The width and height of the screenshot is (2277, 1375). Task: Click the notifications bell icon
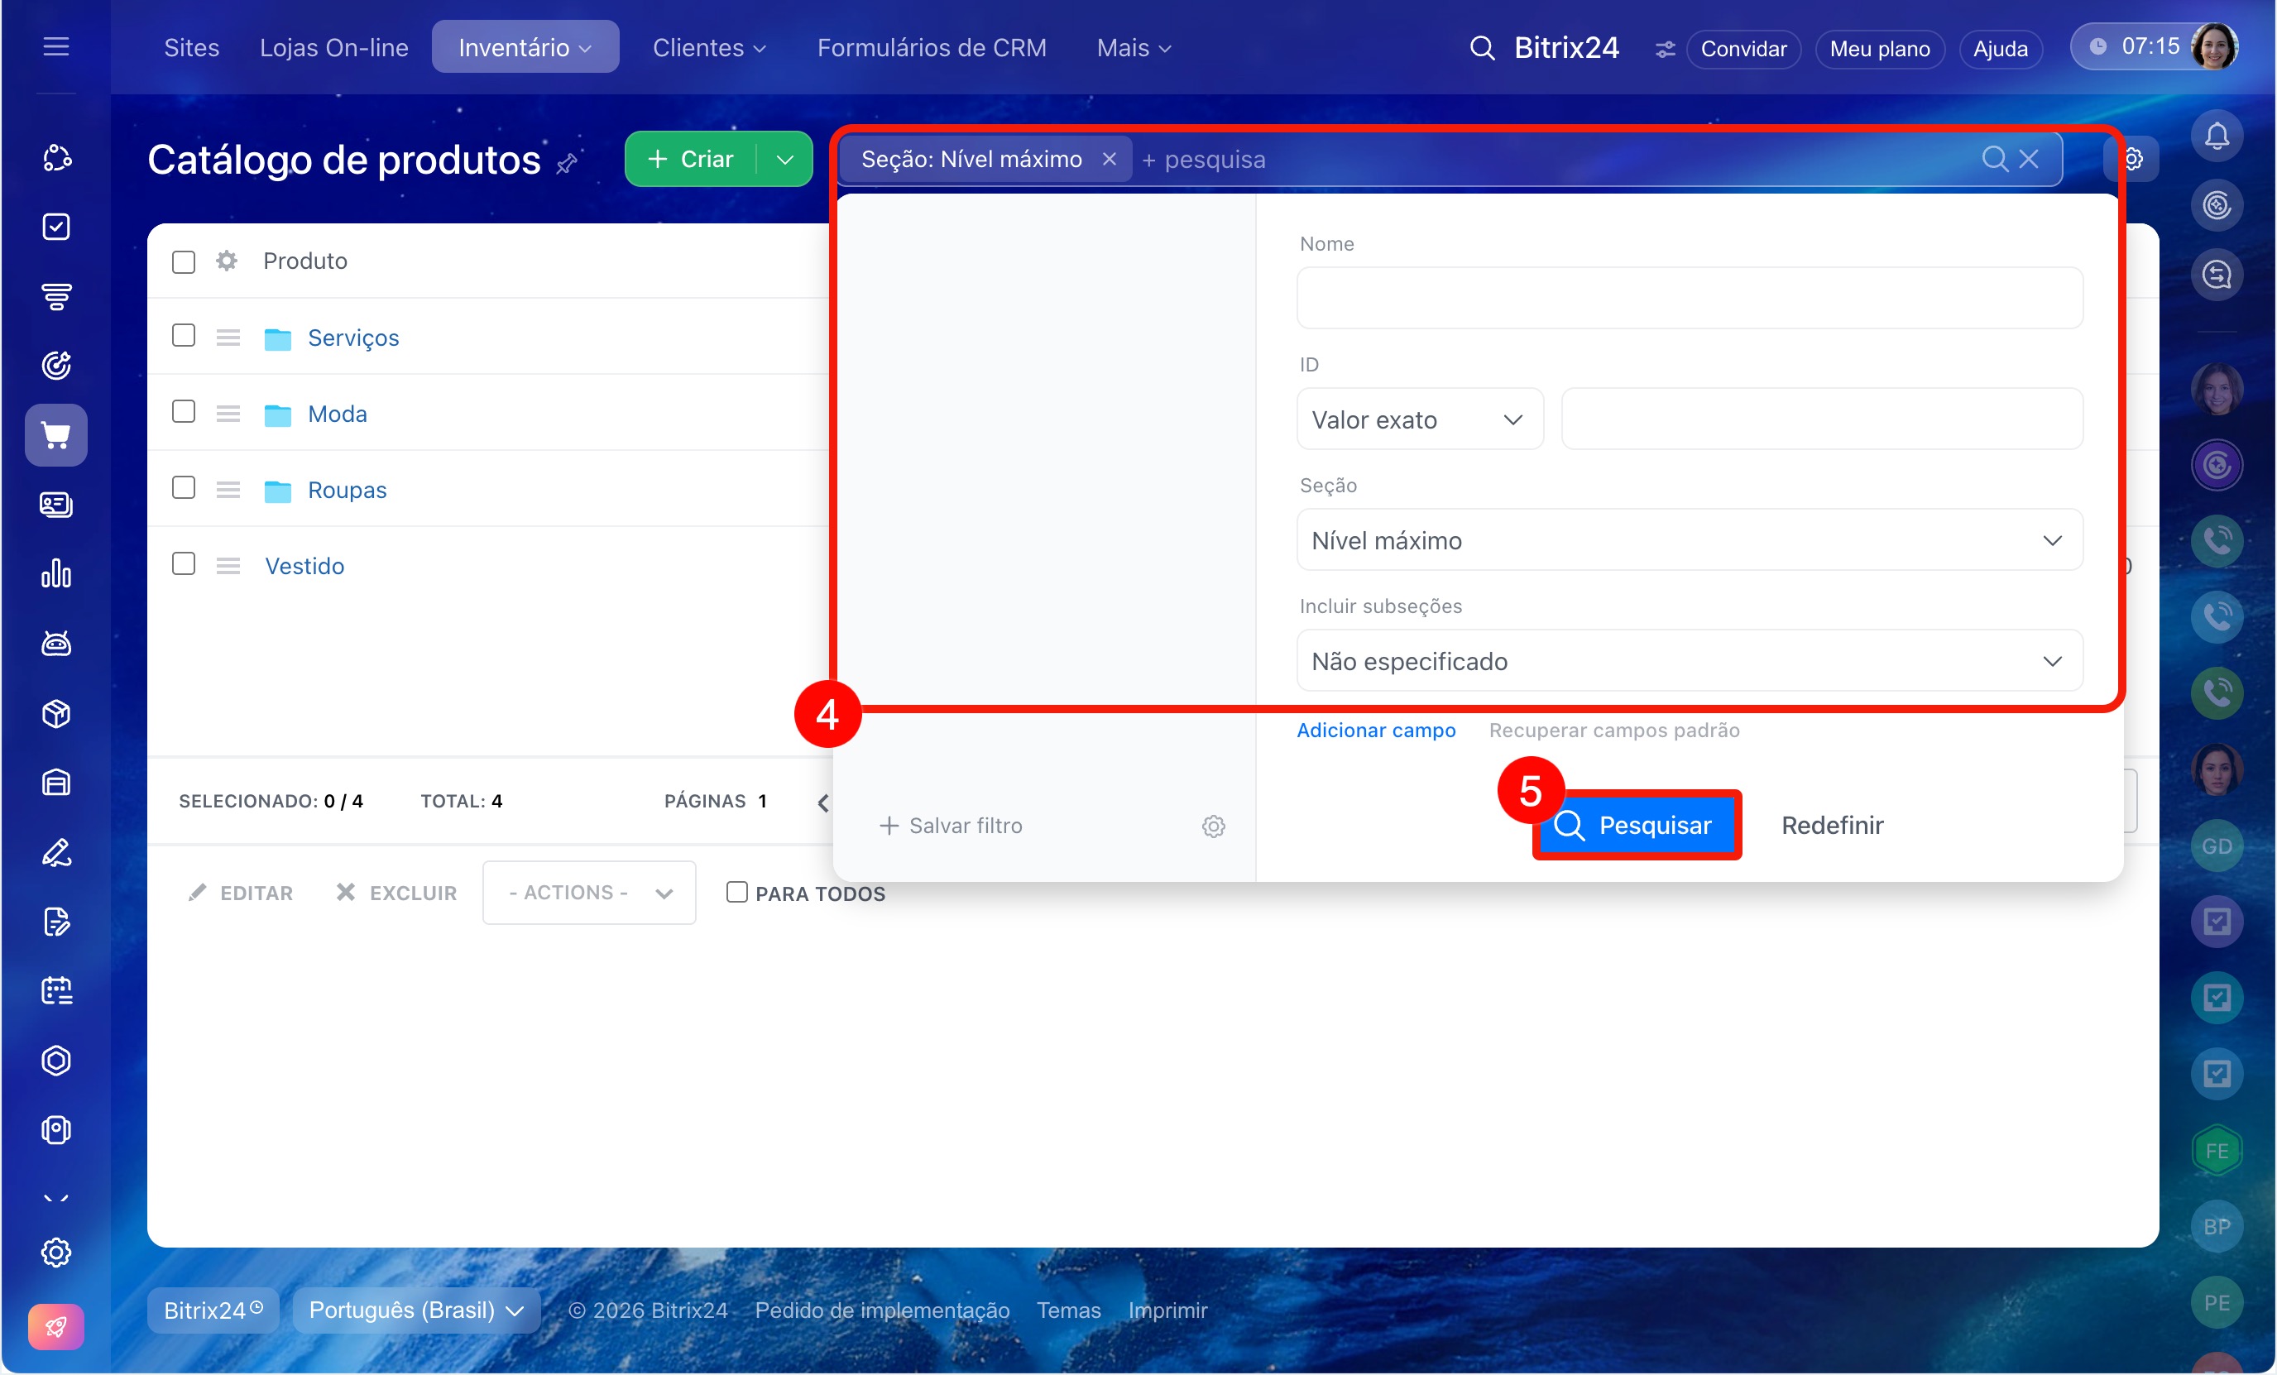tap(2216, 137)
